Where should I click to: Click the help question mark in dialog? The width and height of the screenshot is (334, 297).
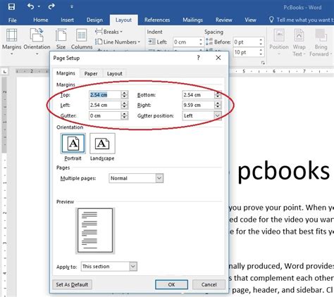pyautogui.click(x=199, y=58)
